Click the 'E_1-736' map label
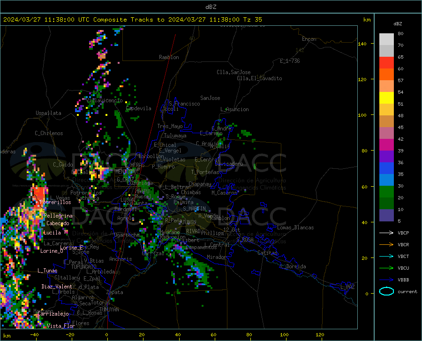The width and height of the screenshot is (422, 341). (x=290, y=61)
